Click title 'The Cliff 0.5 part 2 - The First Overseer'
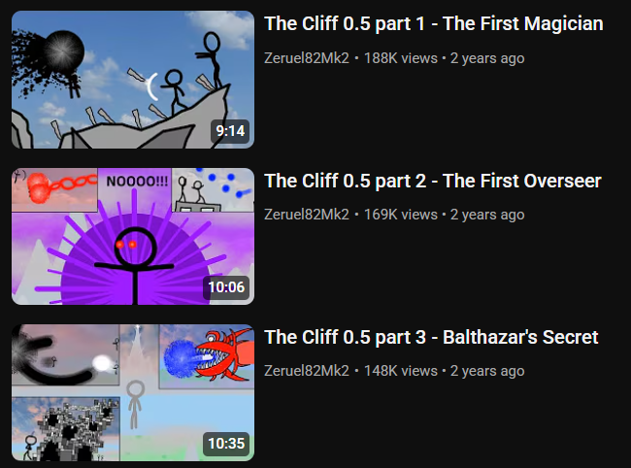The height and width of the screenshot is (468, 631). pos(433,181)
